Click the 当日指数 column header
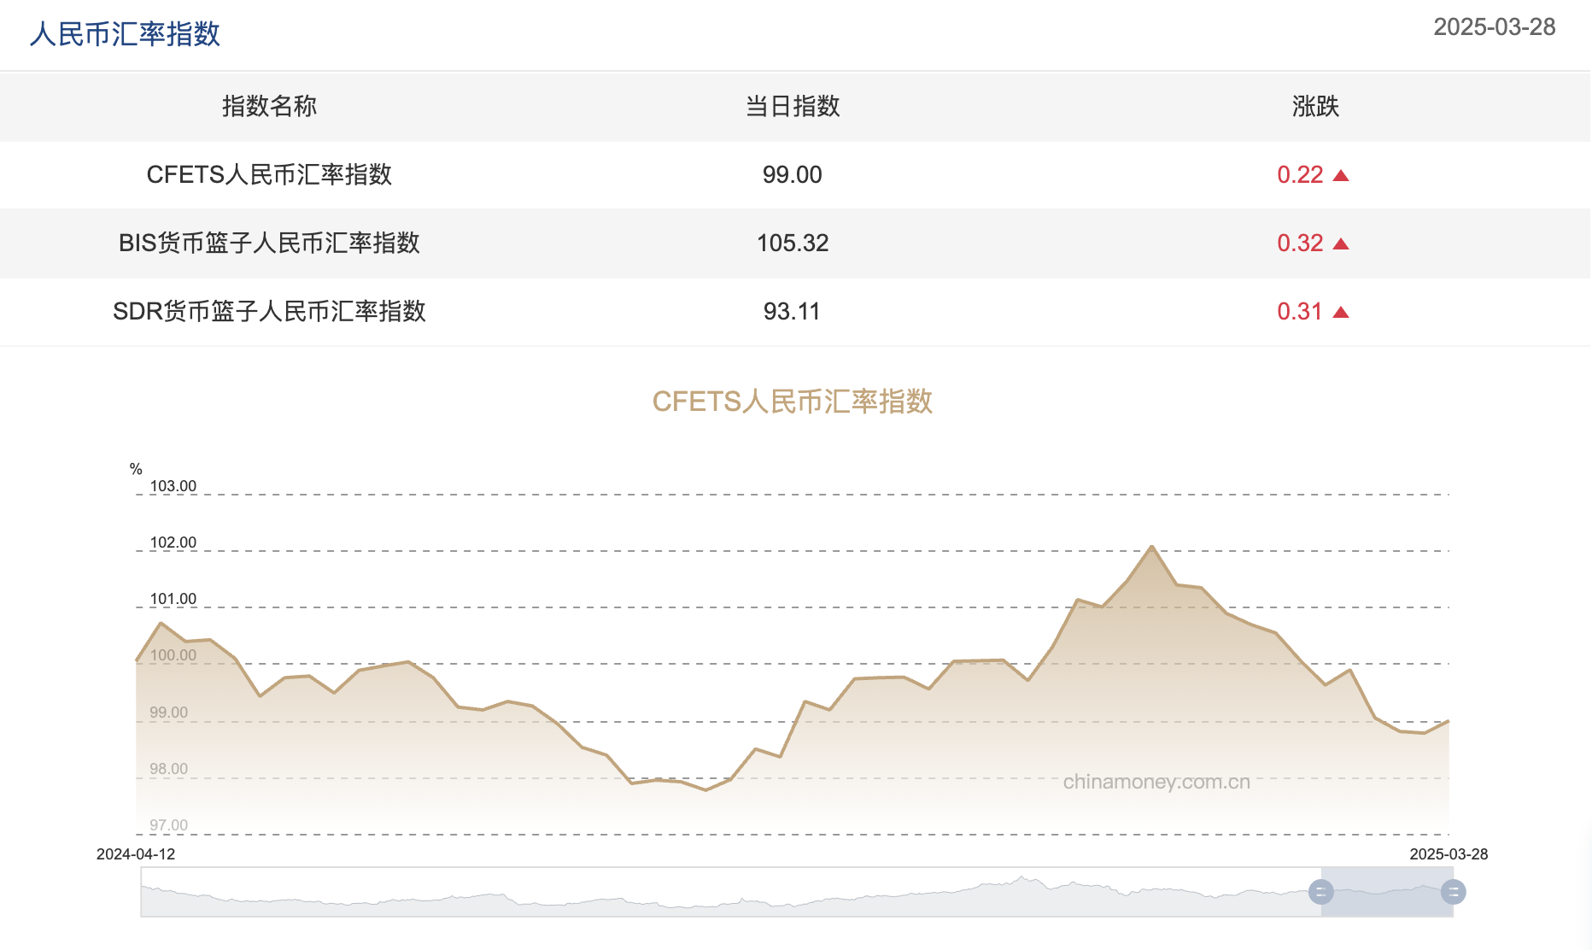 point(793,107)
